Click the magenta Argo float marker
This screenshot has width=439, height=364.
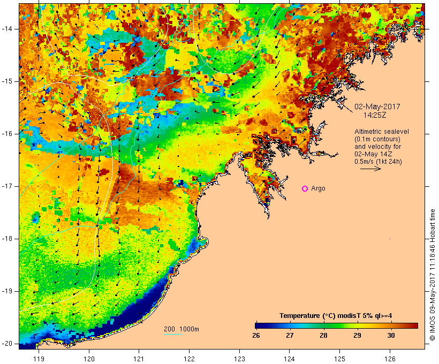pyautogui.click(x=305, y=189)
